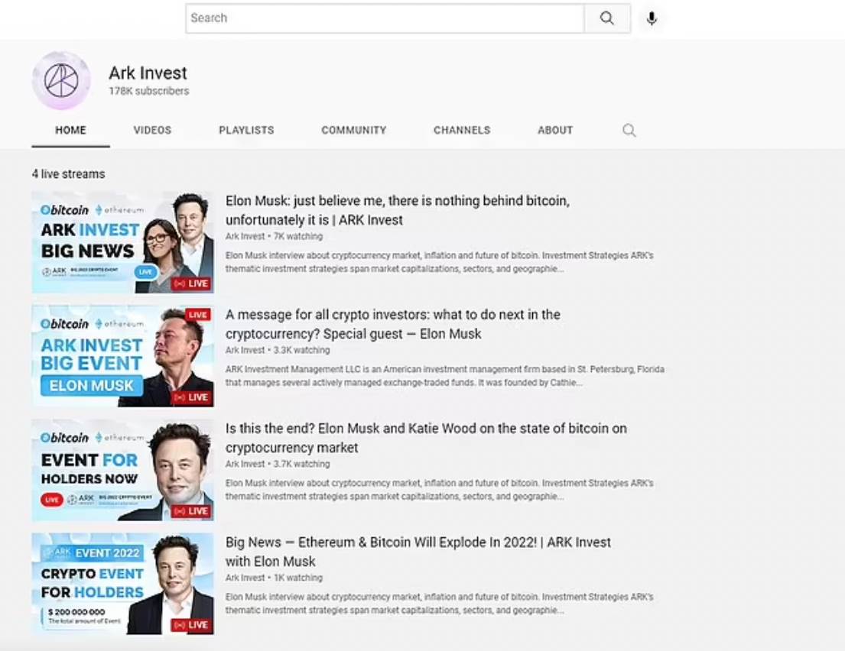845x651 pixels.
Task: Open the channel search icon next to About
Action: [x=629, y=130]
